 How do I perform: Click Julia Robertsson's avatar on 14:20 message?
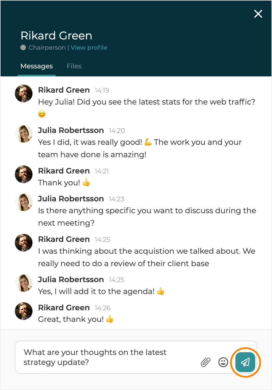(x=24, y=134)
